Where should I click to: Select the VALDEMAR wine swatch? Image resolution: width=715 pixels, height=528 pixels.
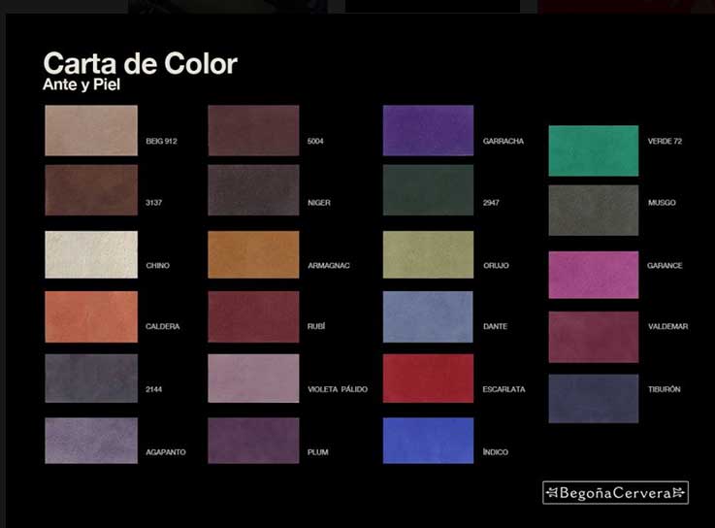[x=594, y=337]
